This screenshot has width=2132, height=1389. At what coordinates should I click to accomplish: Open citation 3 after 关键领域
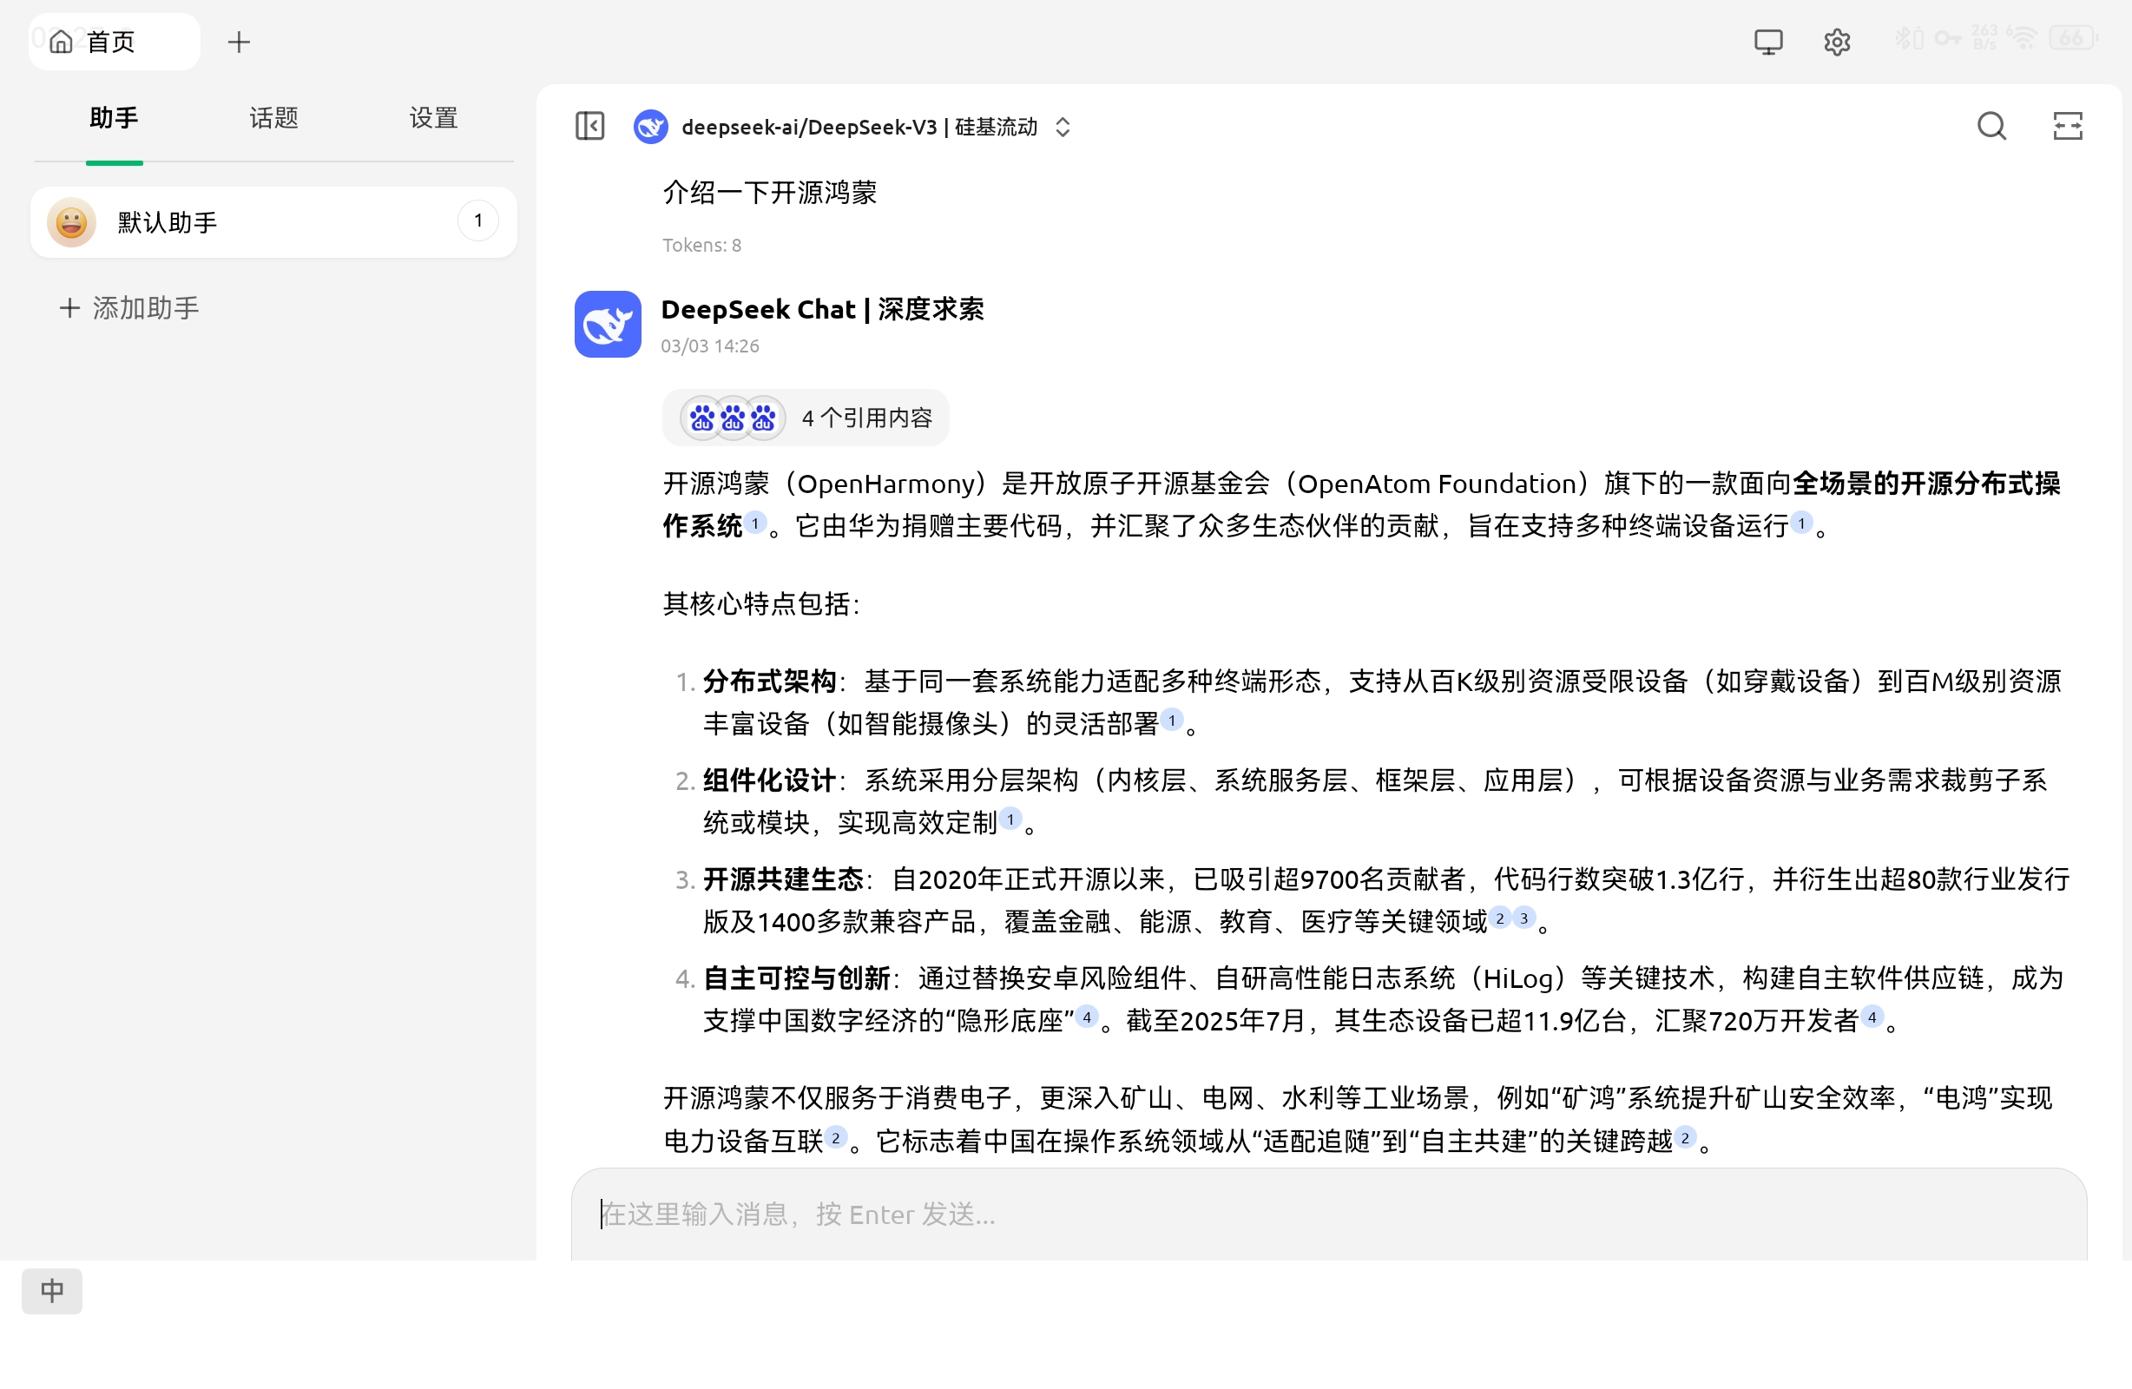pos(1523,918)
